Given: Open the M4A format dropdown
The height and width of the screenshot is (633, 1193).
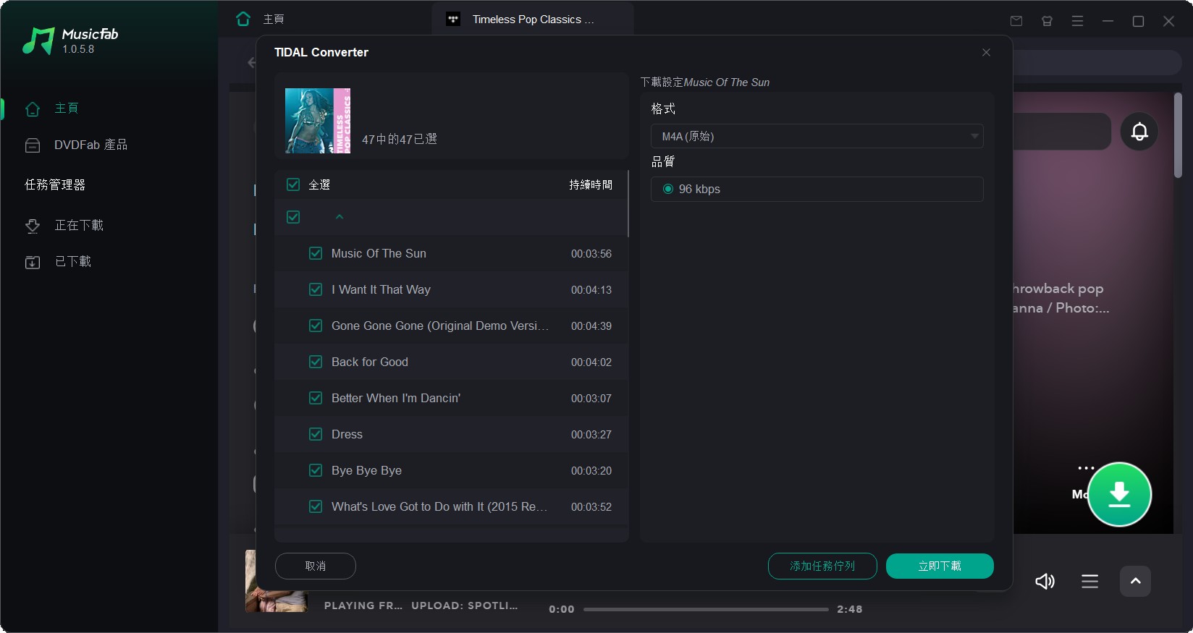Looking at the screenshot, I should (x=817, y=136).
